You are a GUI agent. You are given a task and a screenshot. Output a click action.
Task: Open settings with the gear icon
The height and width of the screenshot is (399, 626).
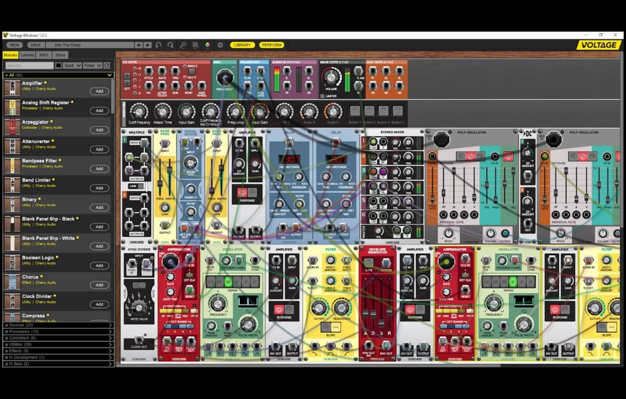[x=220, y=45]
